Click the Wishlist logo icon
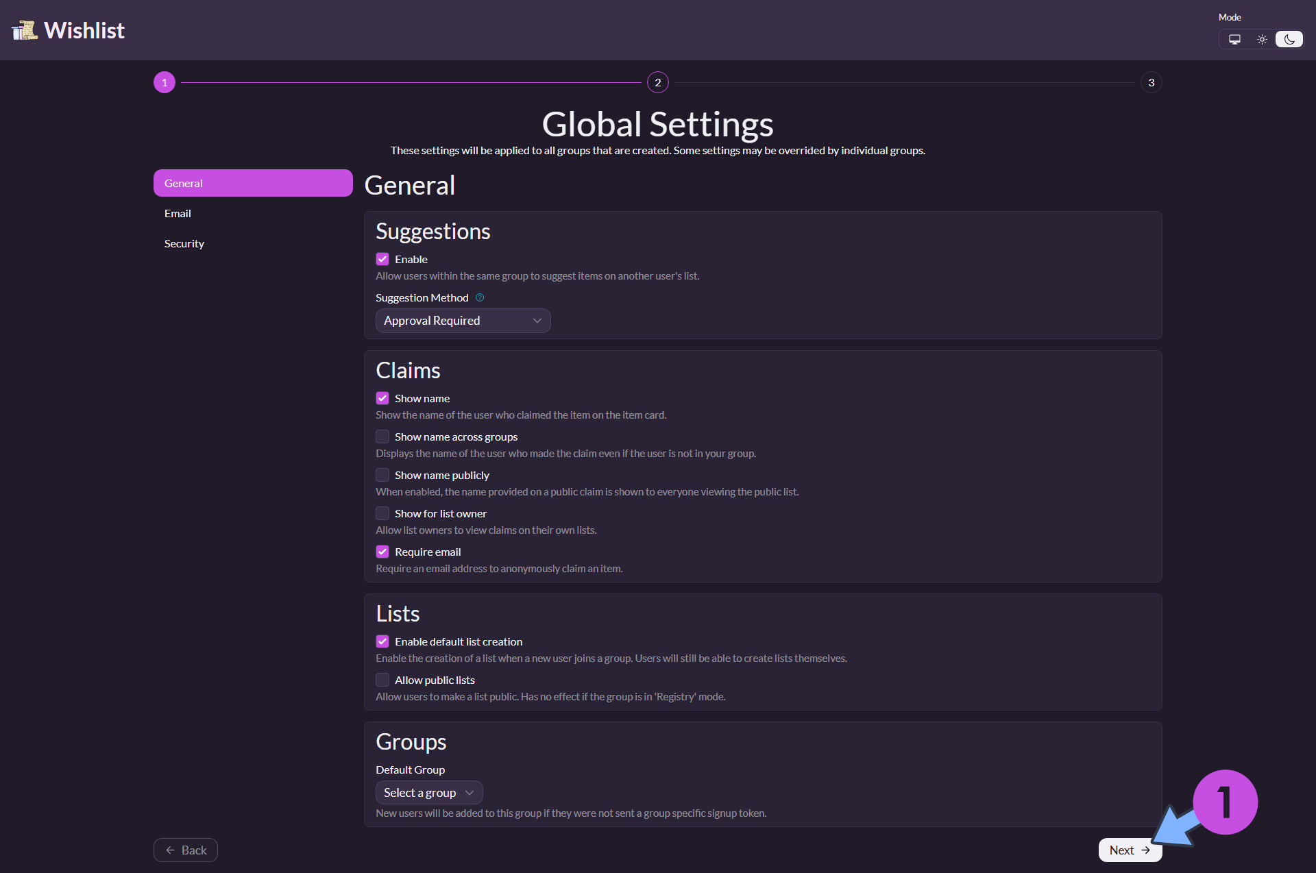 pos(25,30)
